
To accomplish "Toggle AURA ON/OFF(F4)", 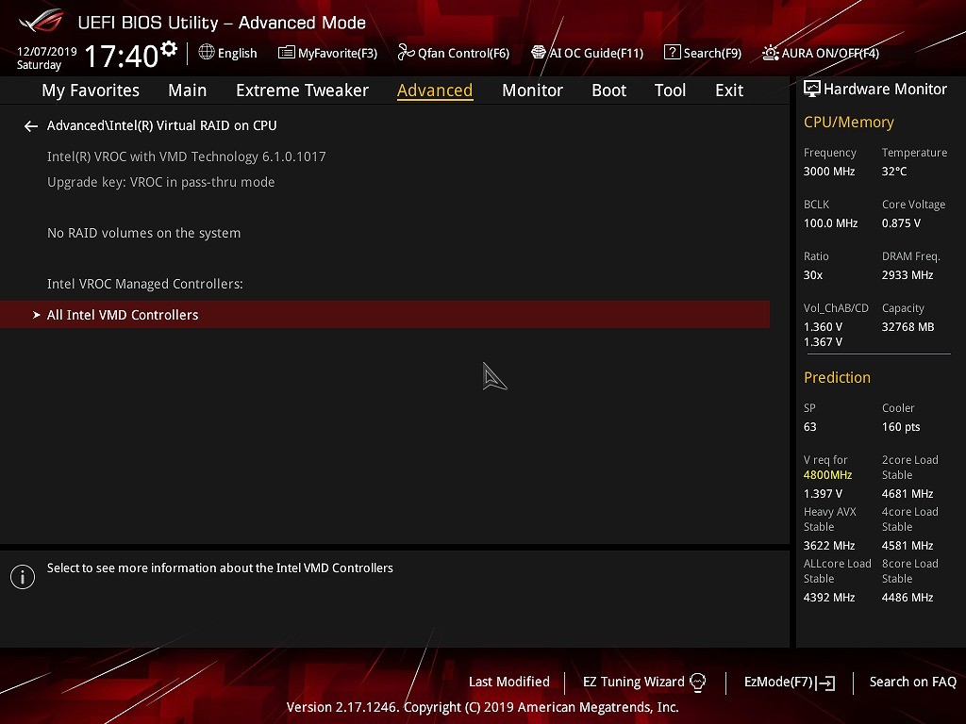I will [830, 53].
